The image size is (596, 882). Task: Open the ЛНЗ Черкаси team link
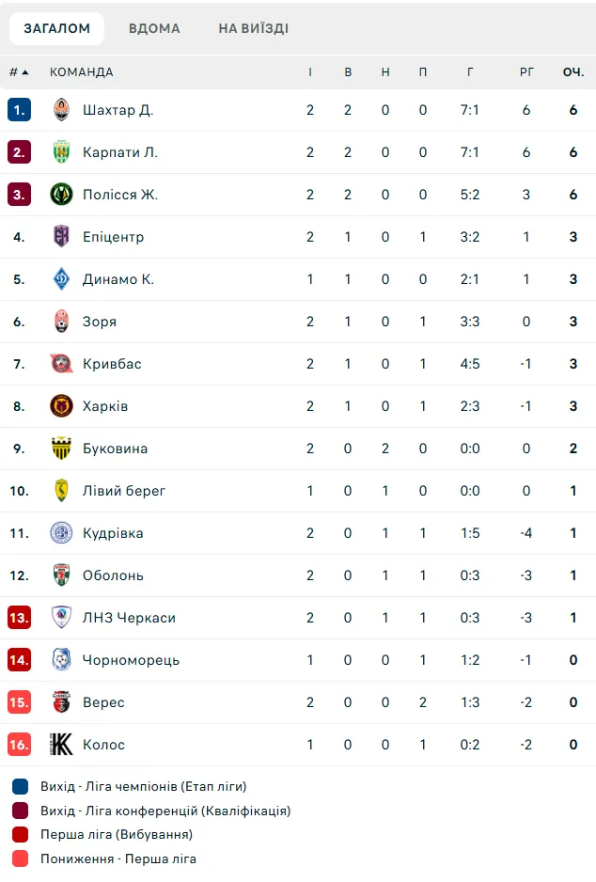(x=129, y=618)
